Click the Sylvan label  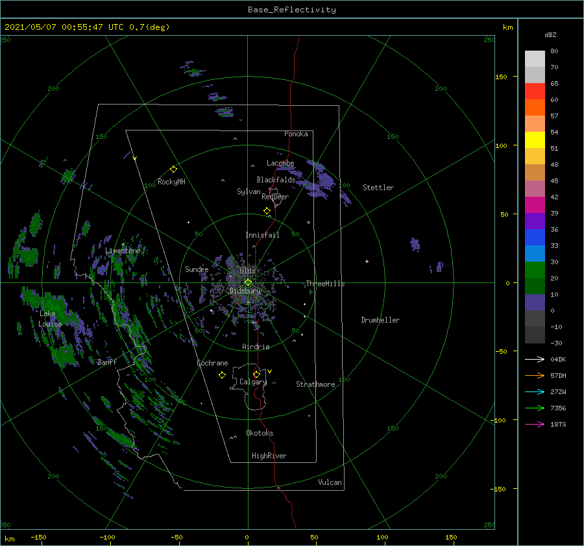(x=249, y=192)
